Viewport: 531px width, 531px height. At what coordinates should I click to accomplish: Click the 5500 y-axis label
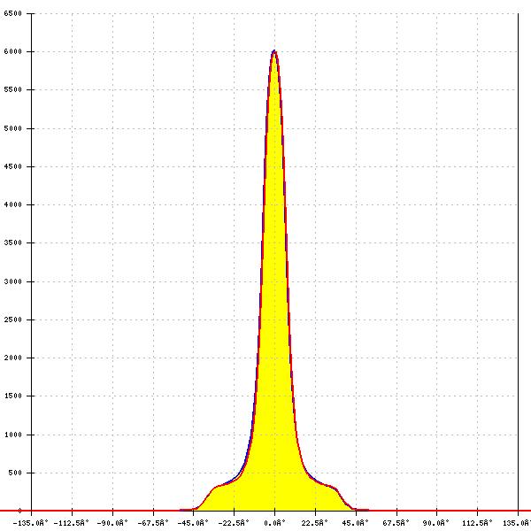pyautogui.click(x=13, y=89)
